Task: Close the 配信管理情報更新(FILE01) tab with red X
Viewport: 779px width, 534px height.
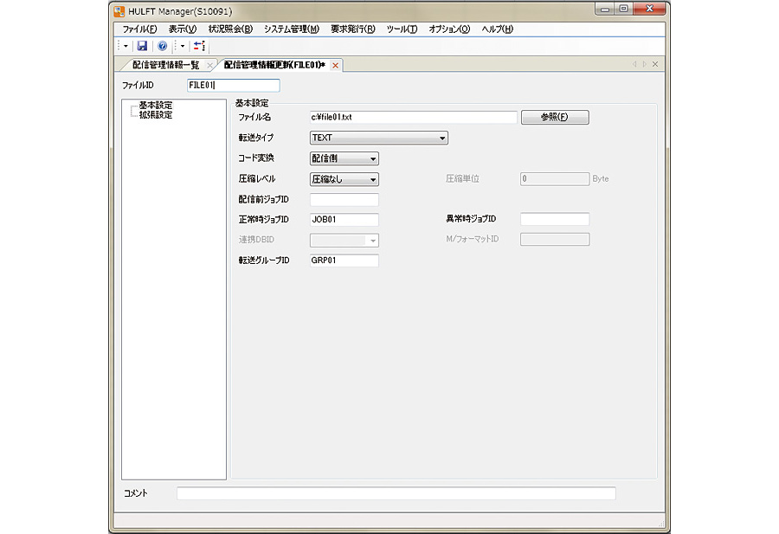Action: pyautogui.click(x=336, y=65)
